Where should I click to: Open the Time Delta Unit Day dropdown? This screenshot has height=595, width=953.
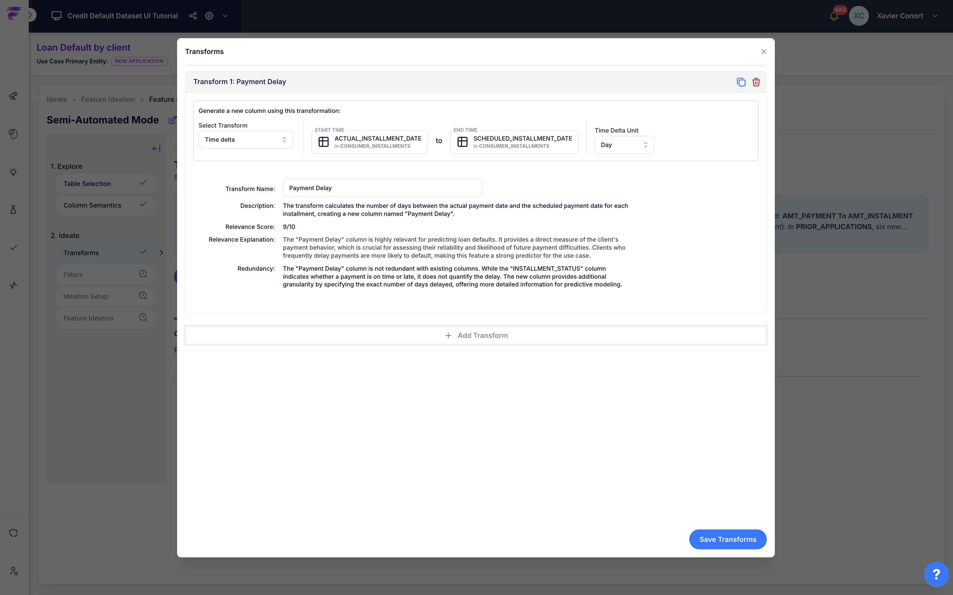(x=624, y=145)
